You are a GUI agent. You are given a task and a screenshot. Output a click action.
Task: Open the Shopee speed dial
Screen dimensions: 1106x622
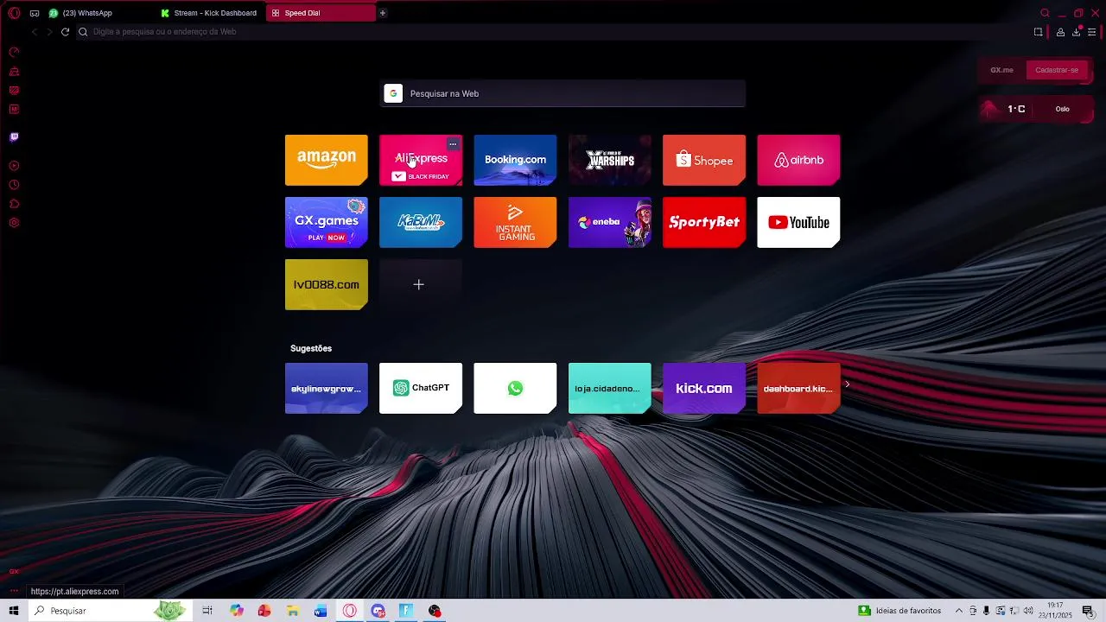pos(704,160)
